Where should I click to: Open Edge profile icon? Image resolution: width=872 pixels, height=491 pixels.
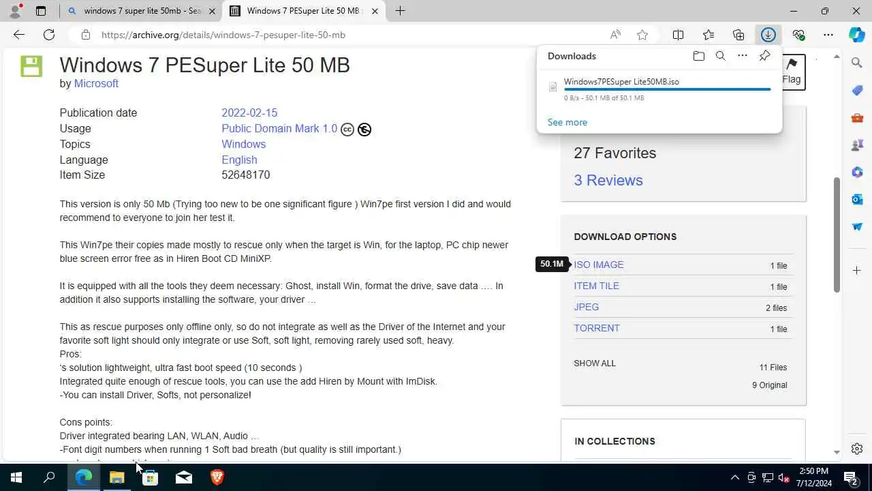click(x=16, y=11)
